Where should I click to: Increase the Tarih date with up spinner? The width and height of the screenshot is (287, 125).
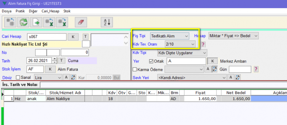(x=55, y=59)
